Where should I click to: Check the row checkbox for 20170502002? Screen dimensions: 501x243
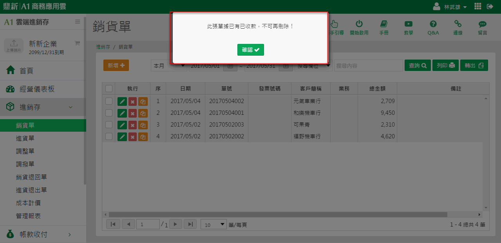[109, 136]
